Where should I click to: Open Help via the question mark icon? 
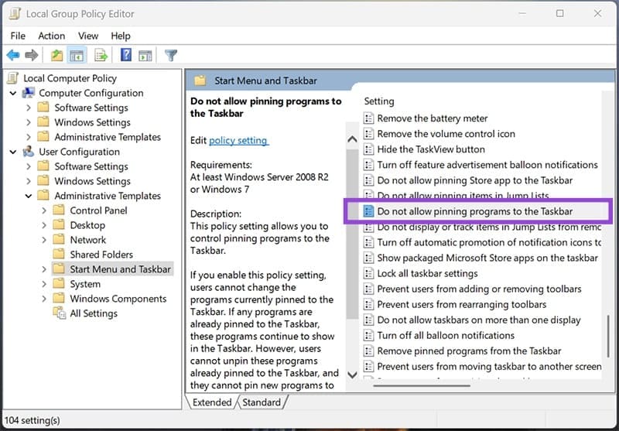pos(125,56)
